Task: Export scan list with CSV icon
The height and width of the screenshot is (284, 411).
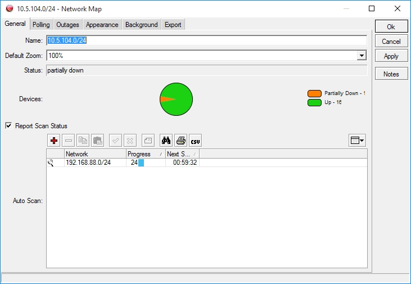Action: click(x=195, y=141)
